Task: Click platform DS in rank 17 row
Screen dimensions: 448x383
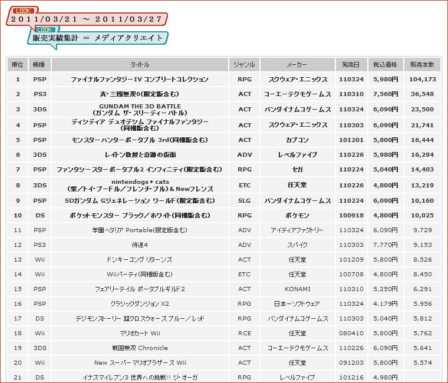Action: [39, 318]
